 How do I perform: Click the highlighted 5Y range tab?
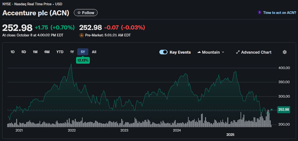83,52
